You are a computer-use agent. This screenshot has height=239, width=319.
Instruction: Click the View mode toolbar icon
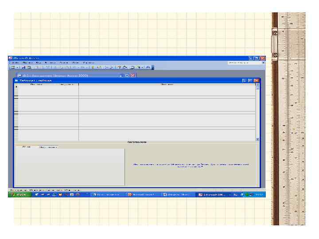[x=13, y=67]
